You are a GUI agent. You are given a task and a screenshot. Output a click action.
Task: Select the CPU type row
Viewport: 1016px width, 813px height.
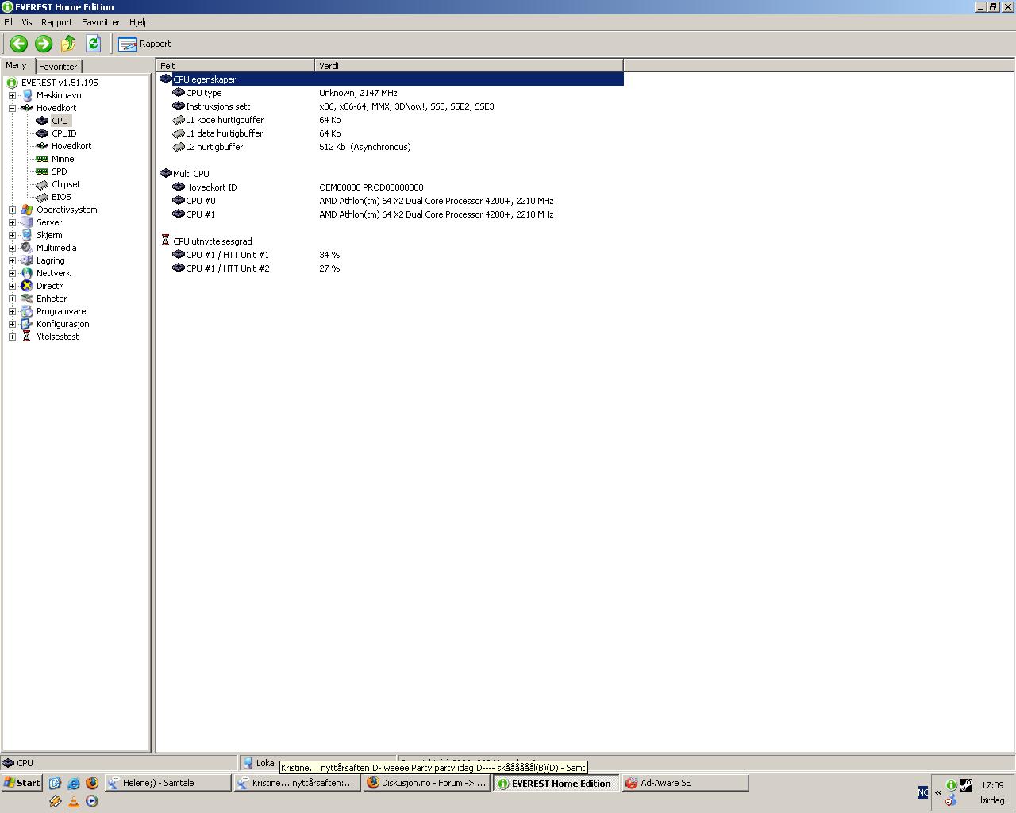pos(391,93)
